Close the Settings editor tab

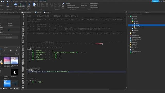50,12
